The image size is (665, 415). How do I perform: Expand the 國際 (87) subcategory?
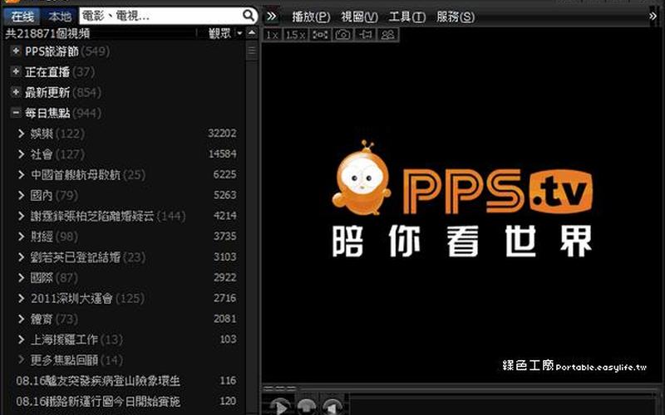click(22, 278)
